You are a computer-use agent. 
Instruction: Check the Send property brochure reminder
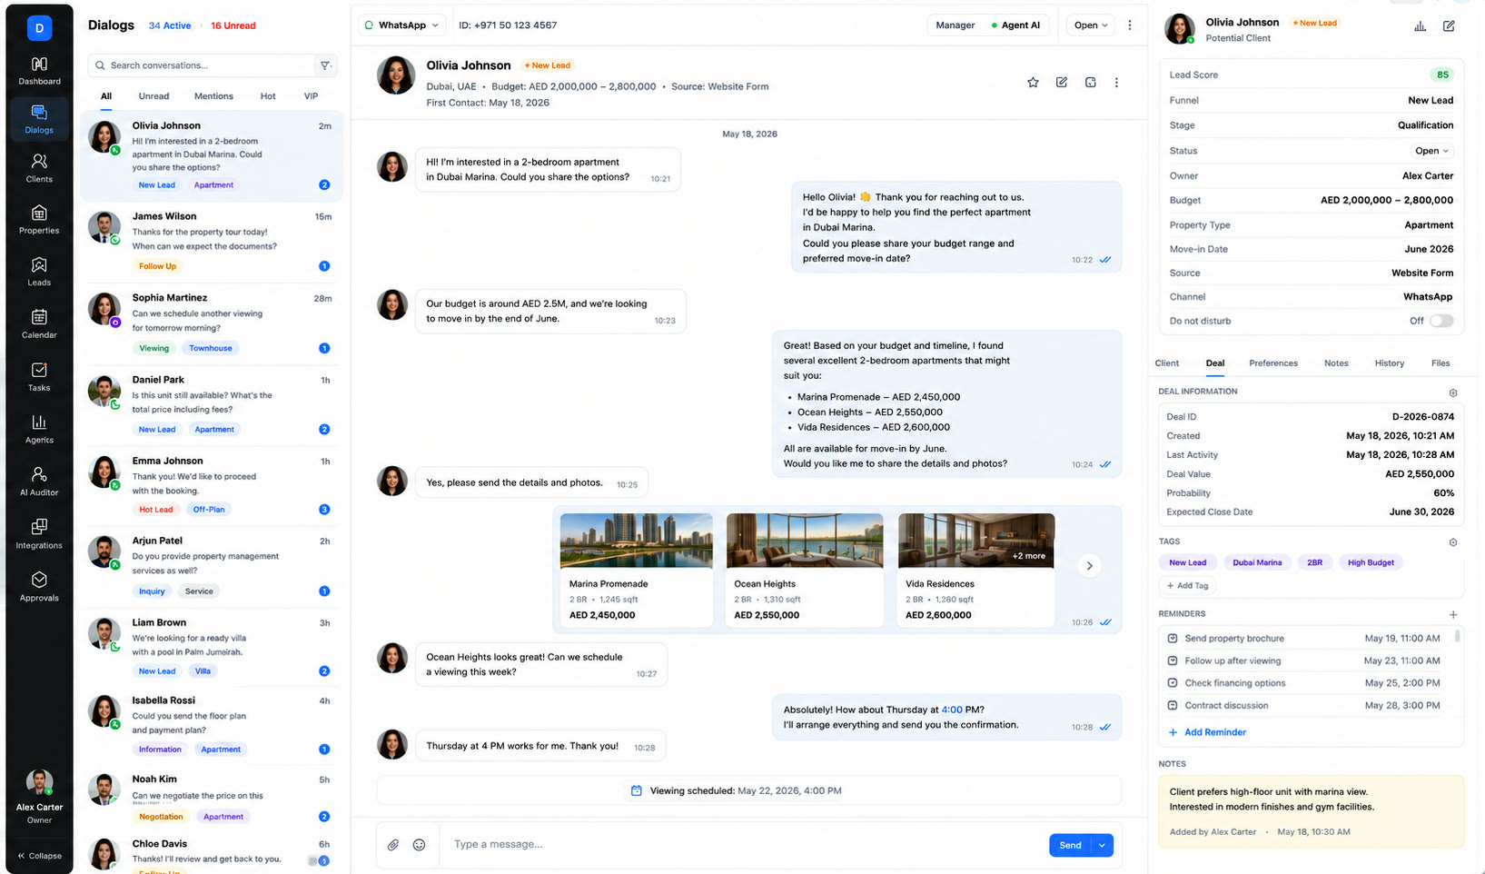tap(1173, 639)
